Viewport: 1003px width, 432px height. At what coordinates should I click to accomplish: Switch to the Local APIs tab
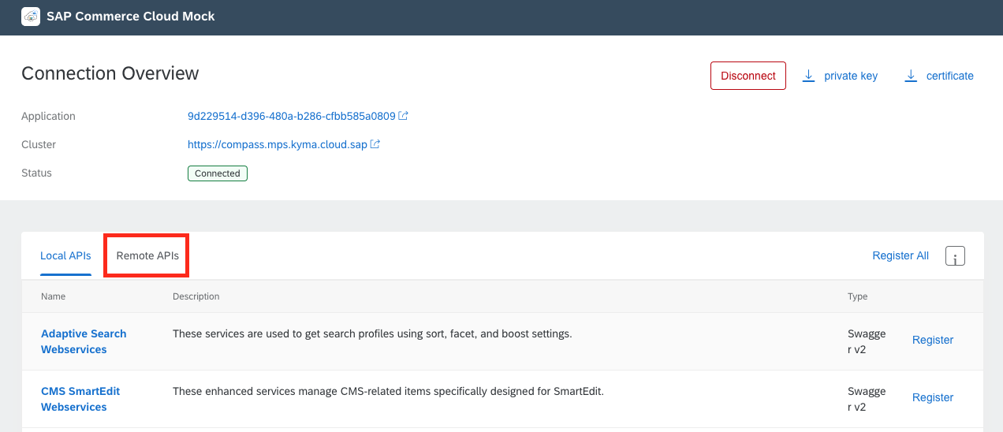click(65, 255)
